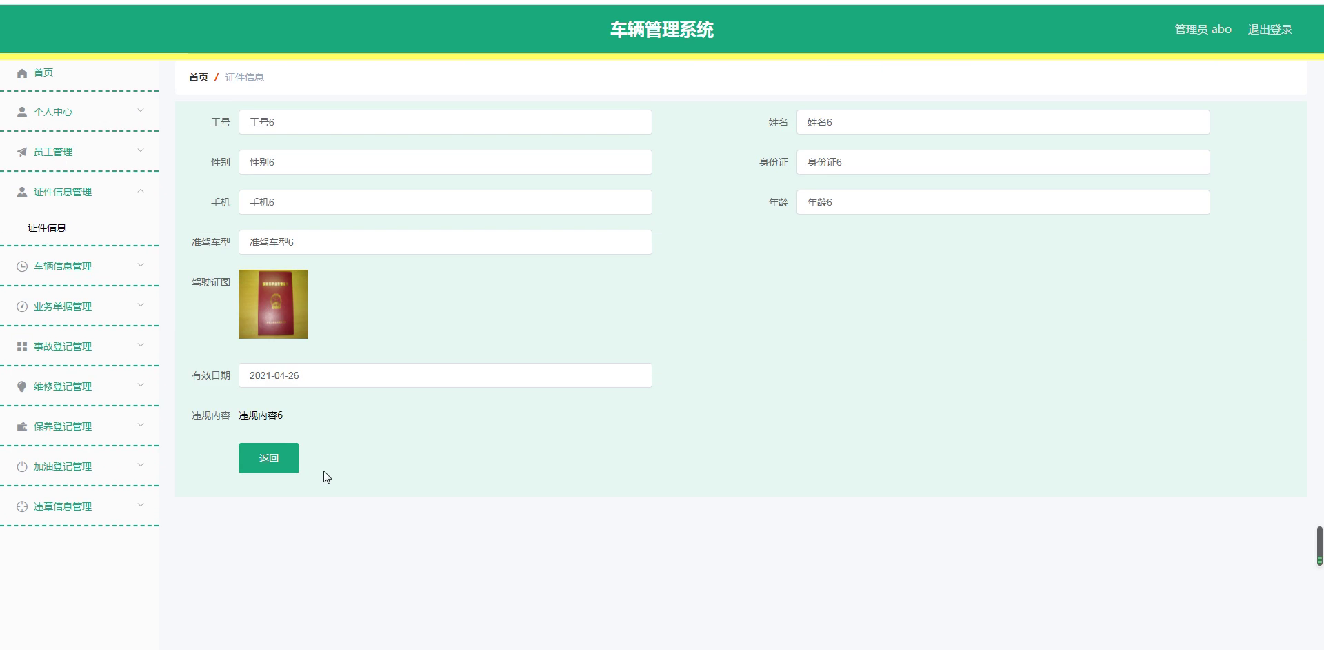Screen dimensions: 1324x650
Task: Expand the 维修登记管理 chevron
Action: pyautogui.click(x=141, y=385)
